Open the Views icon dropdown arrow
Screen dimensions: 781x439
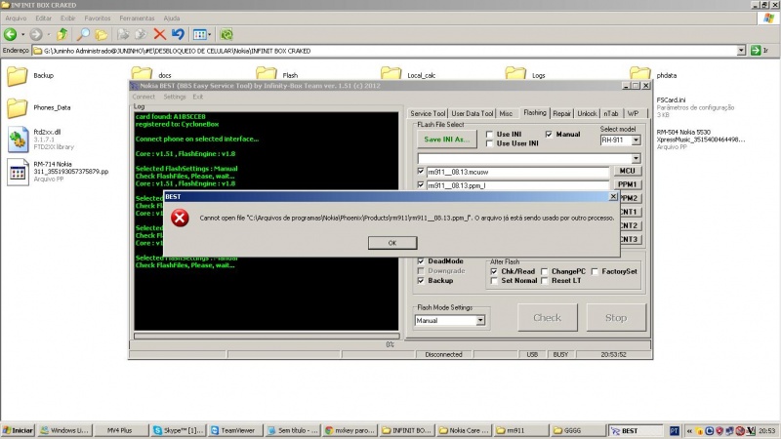(210, 34)
